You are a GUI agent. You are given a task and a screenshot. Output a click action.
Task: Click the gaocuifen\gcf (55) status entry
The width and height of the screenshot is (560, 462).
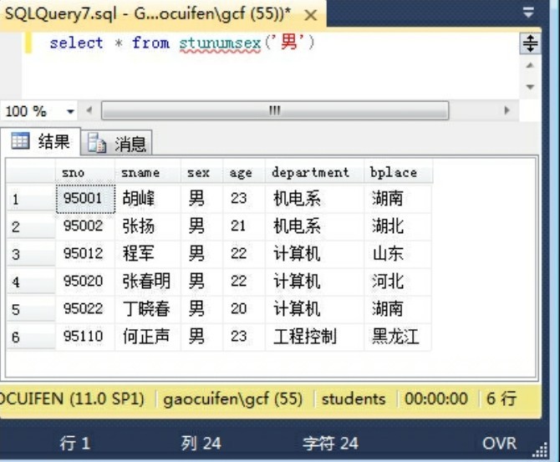coord(233,399)
